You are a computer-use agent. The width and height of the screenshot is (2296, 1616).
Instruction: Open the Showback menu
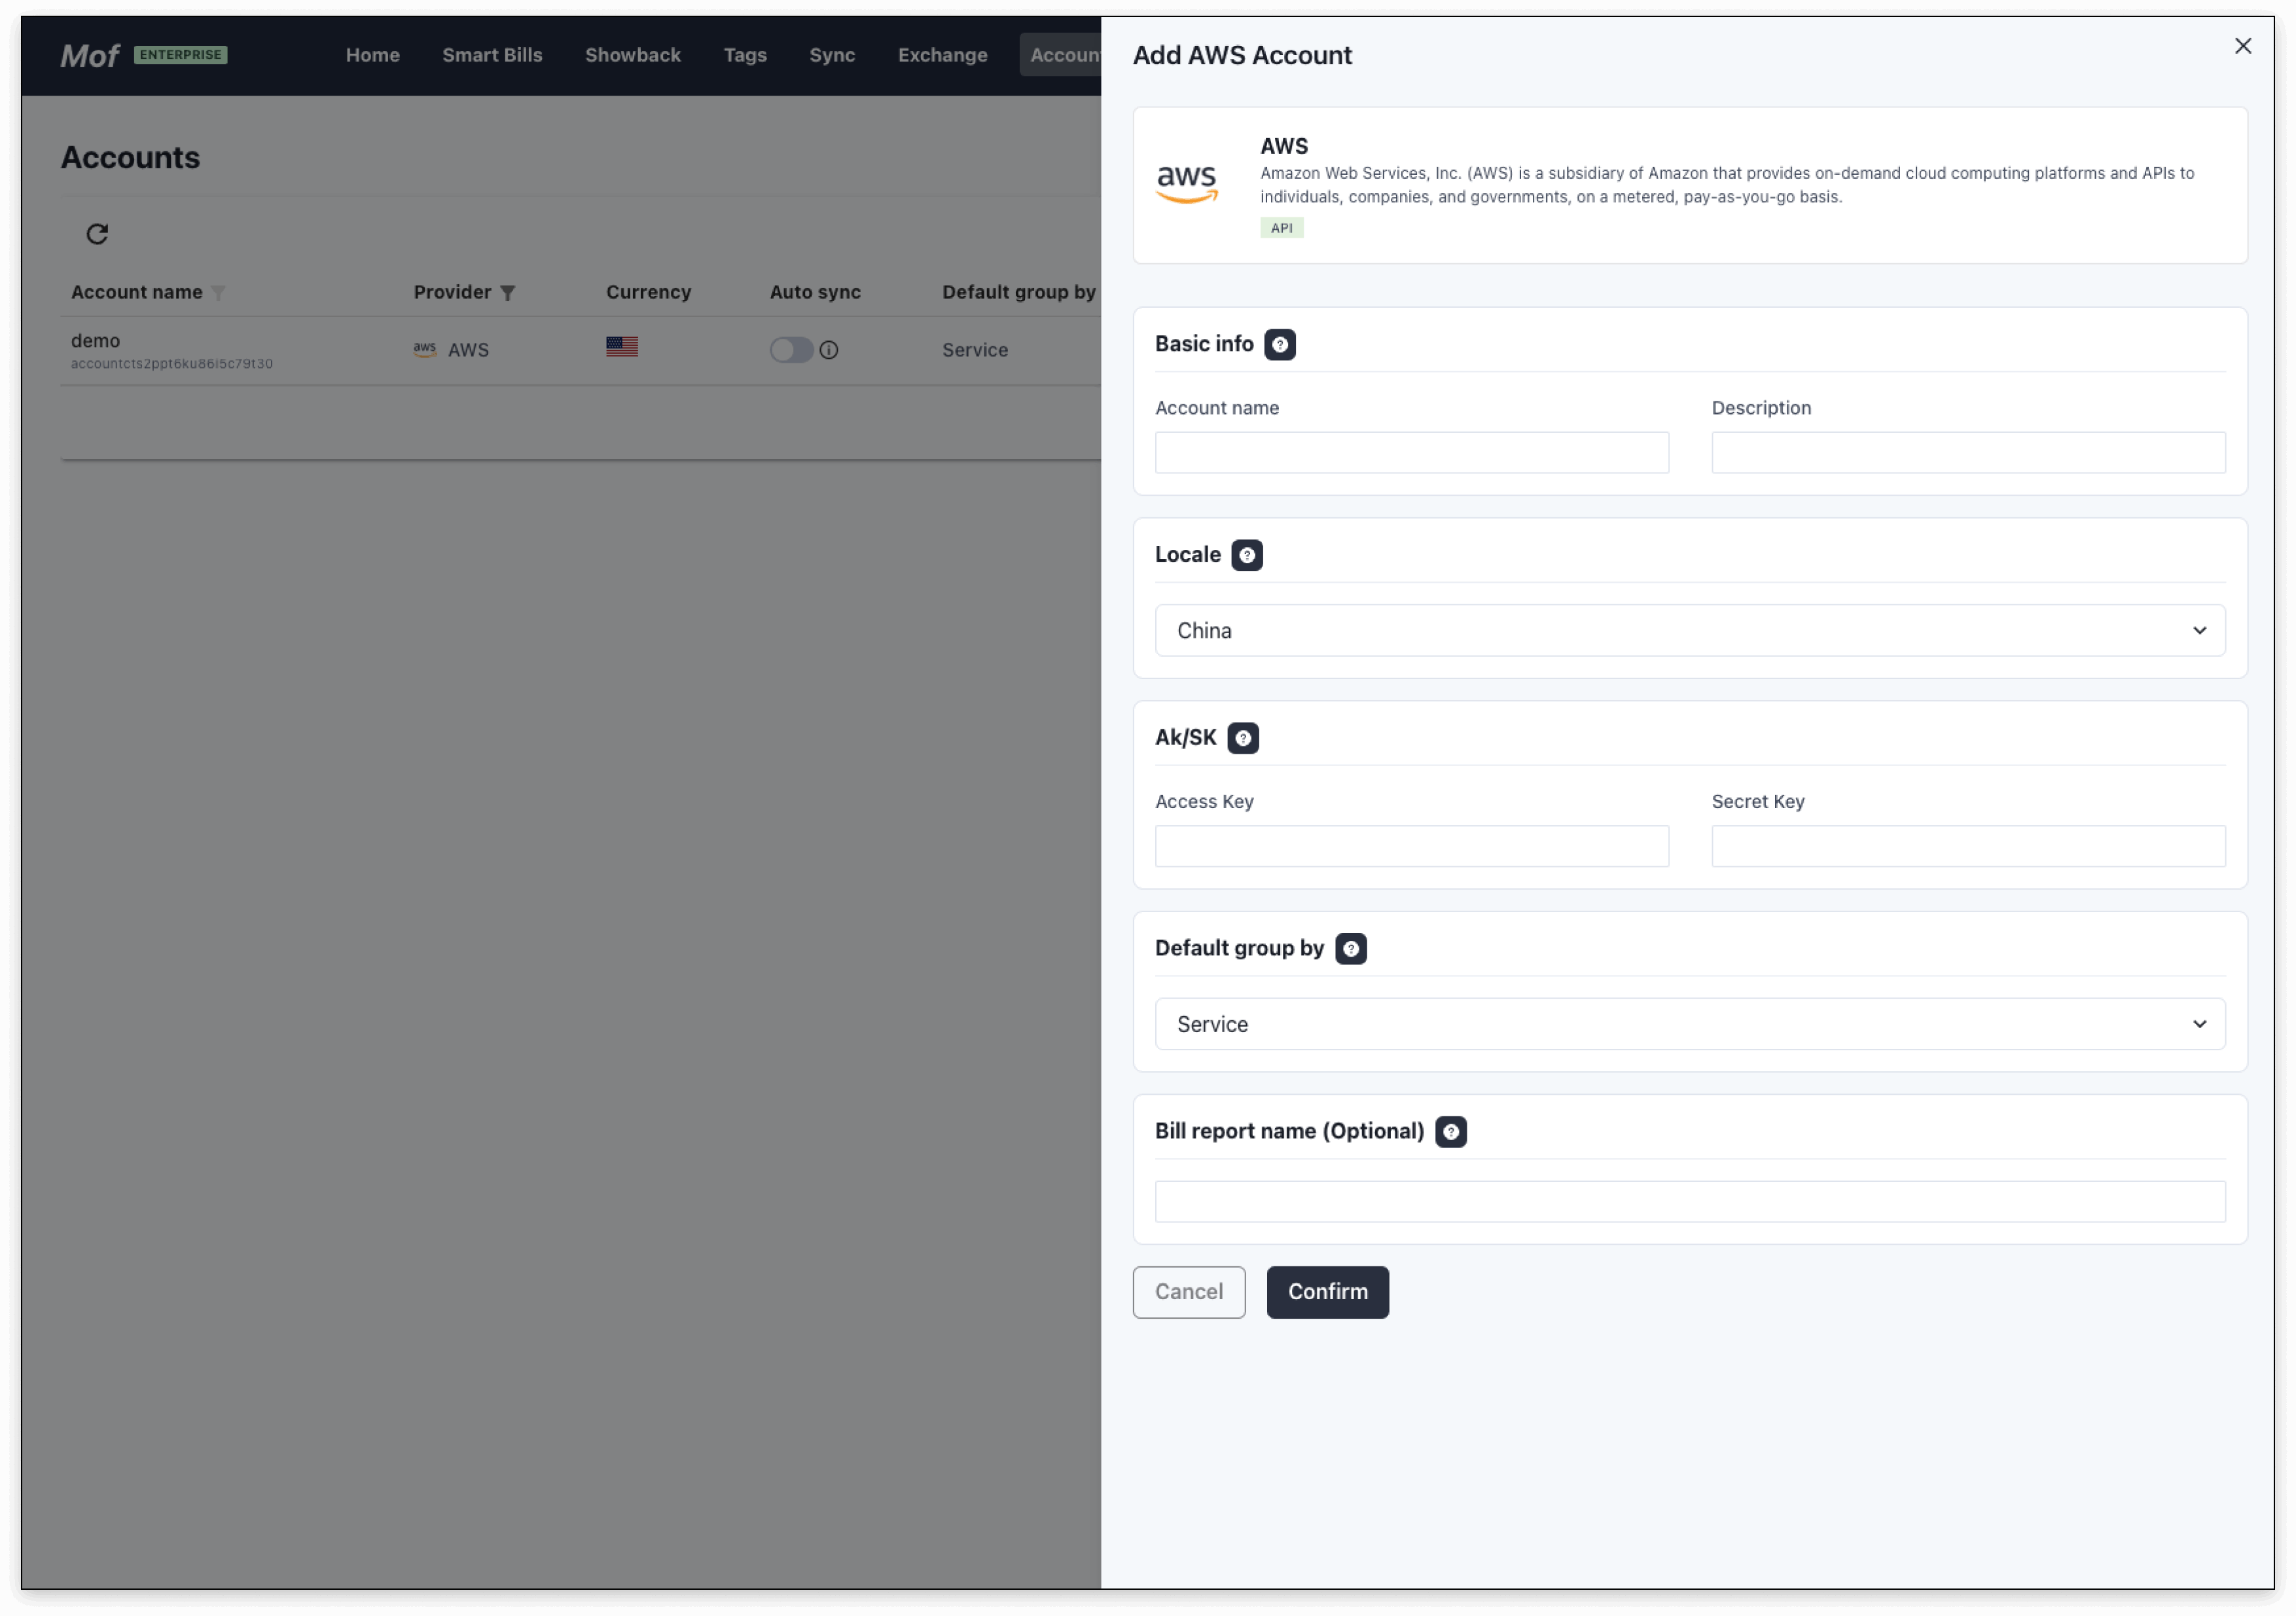[x=632, y=55]
